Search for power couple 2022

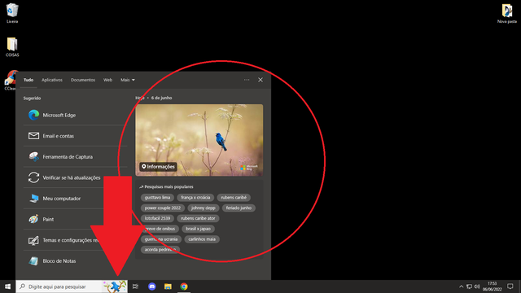163,208
